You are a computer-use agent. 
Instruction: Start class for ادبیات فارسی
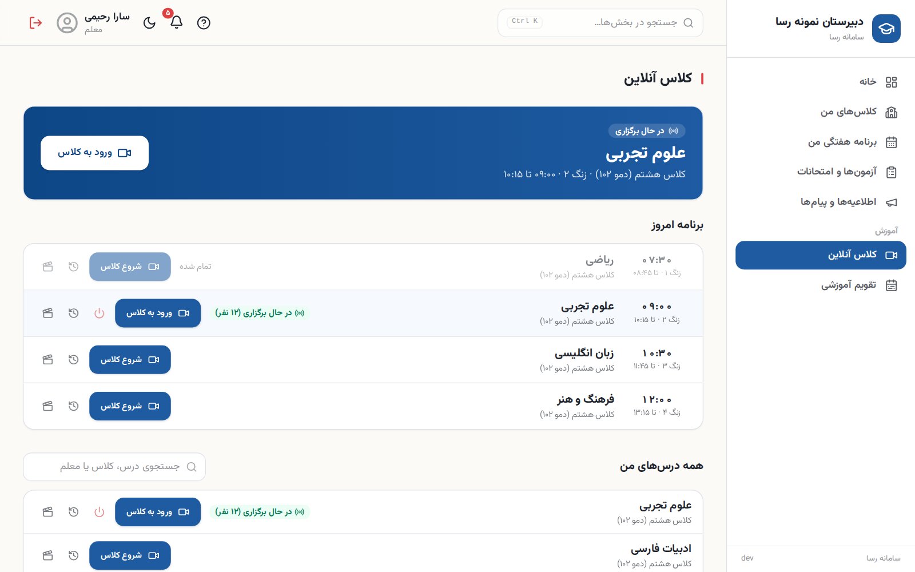point(130,555)
